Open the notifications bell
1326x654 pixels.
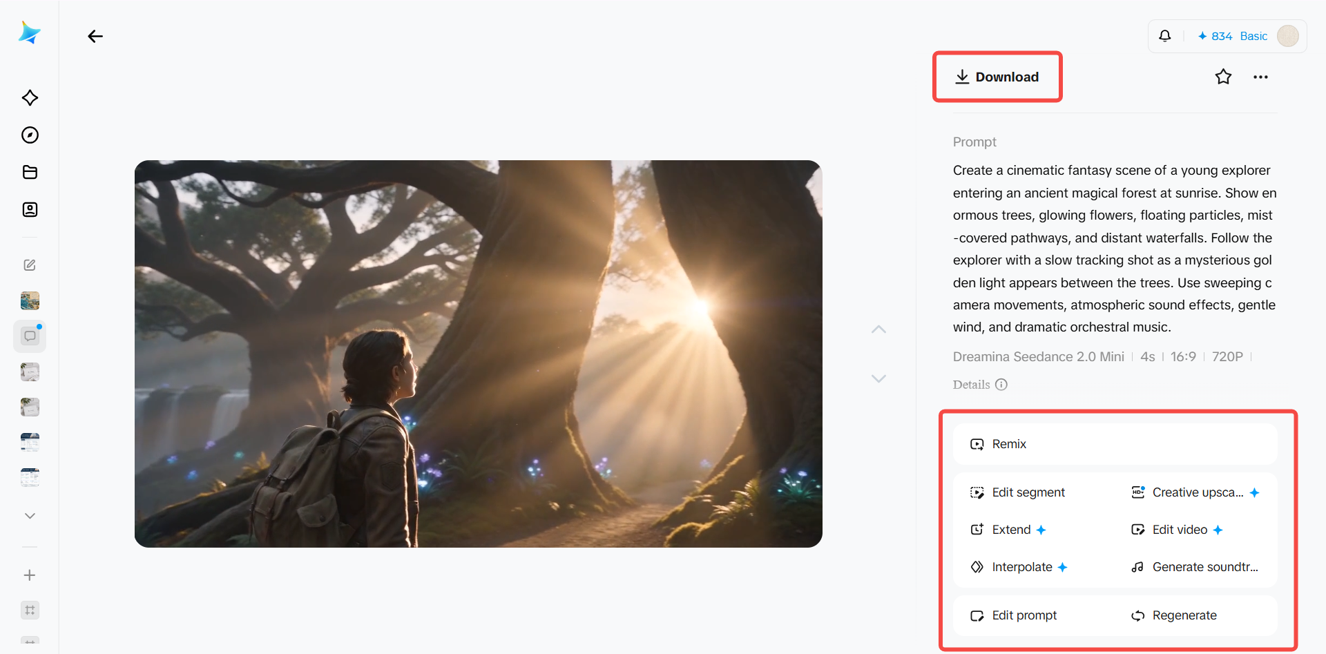tap(1164, 36)
